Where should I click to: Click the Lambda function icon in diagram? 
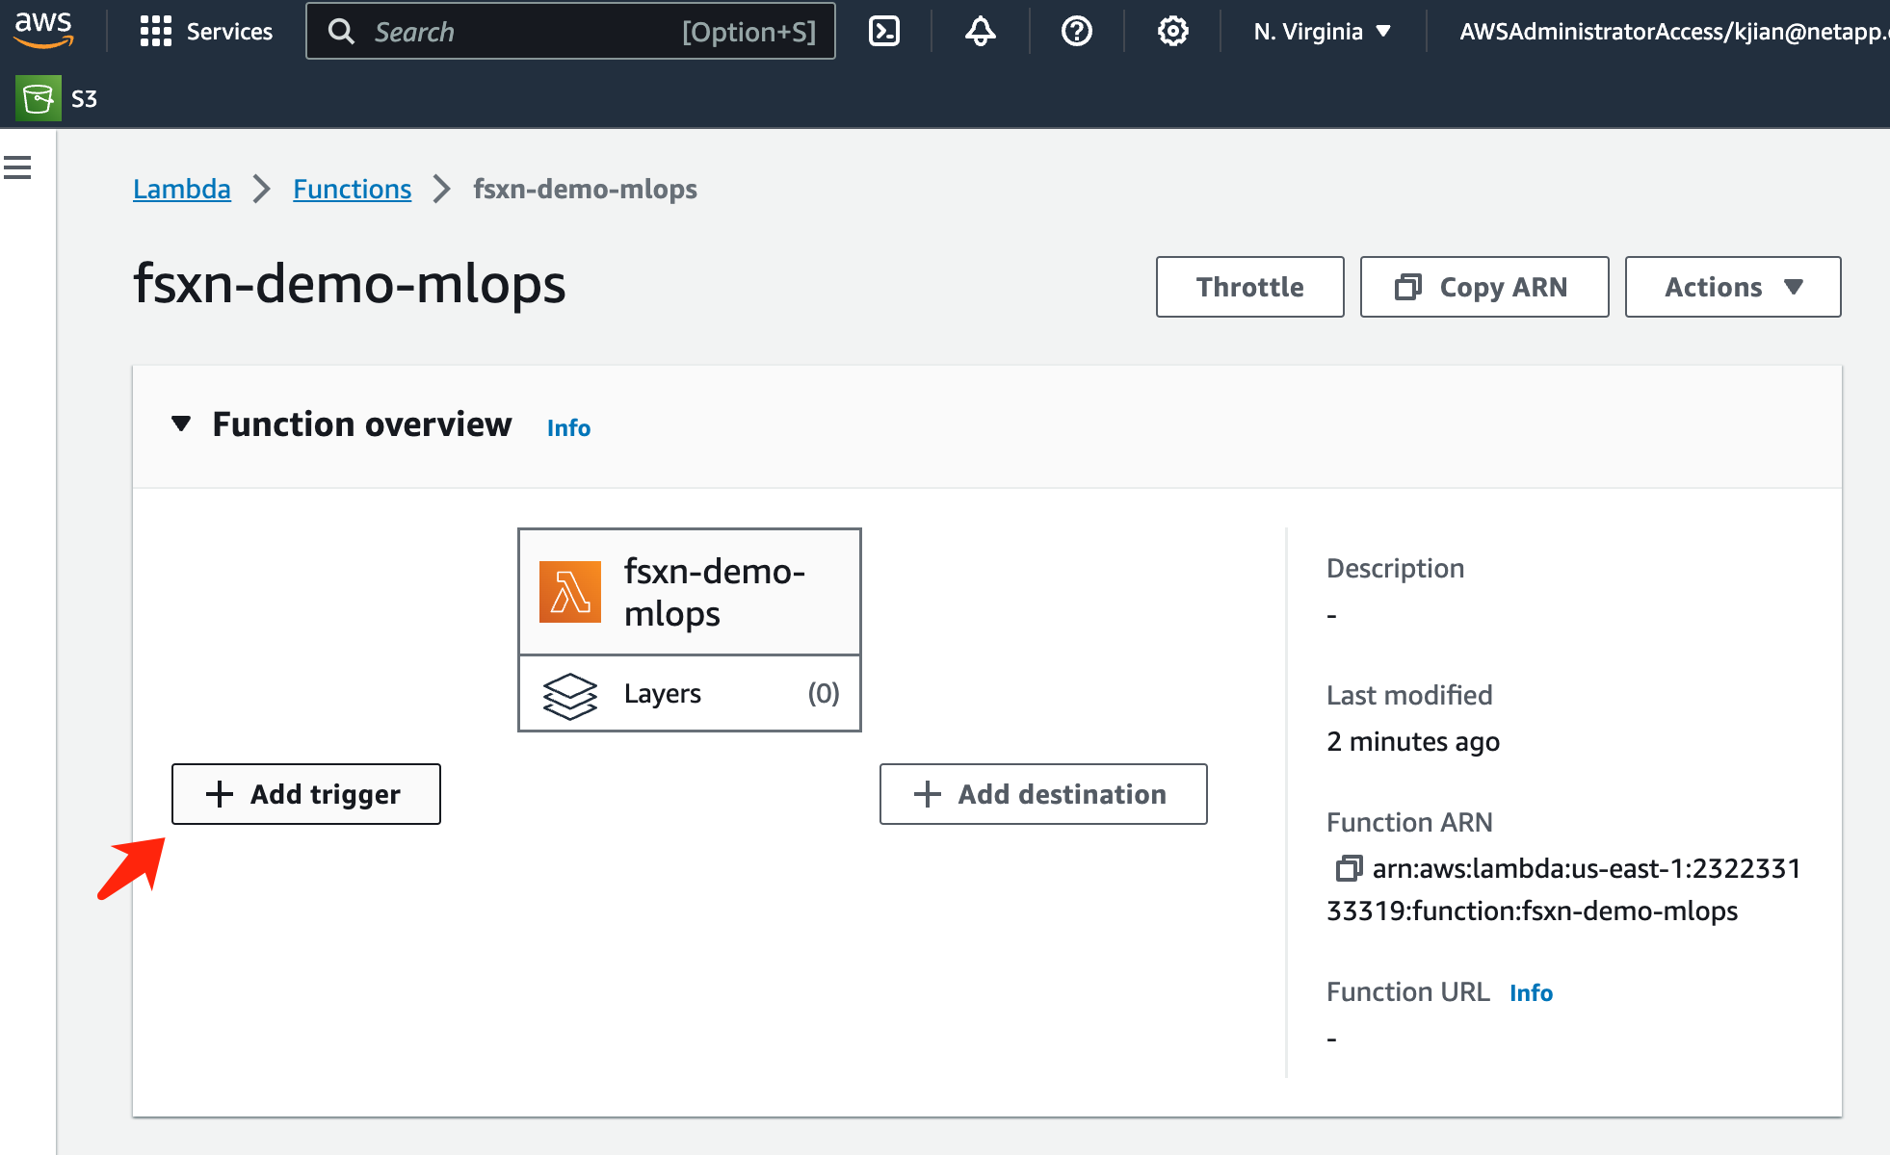pos(570,592)
